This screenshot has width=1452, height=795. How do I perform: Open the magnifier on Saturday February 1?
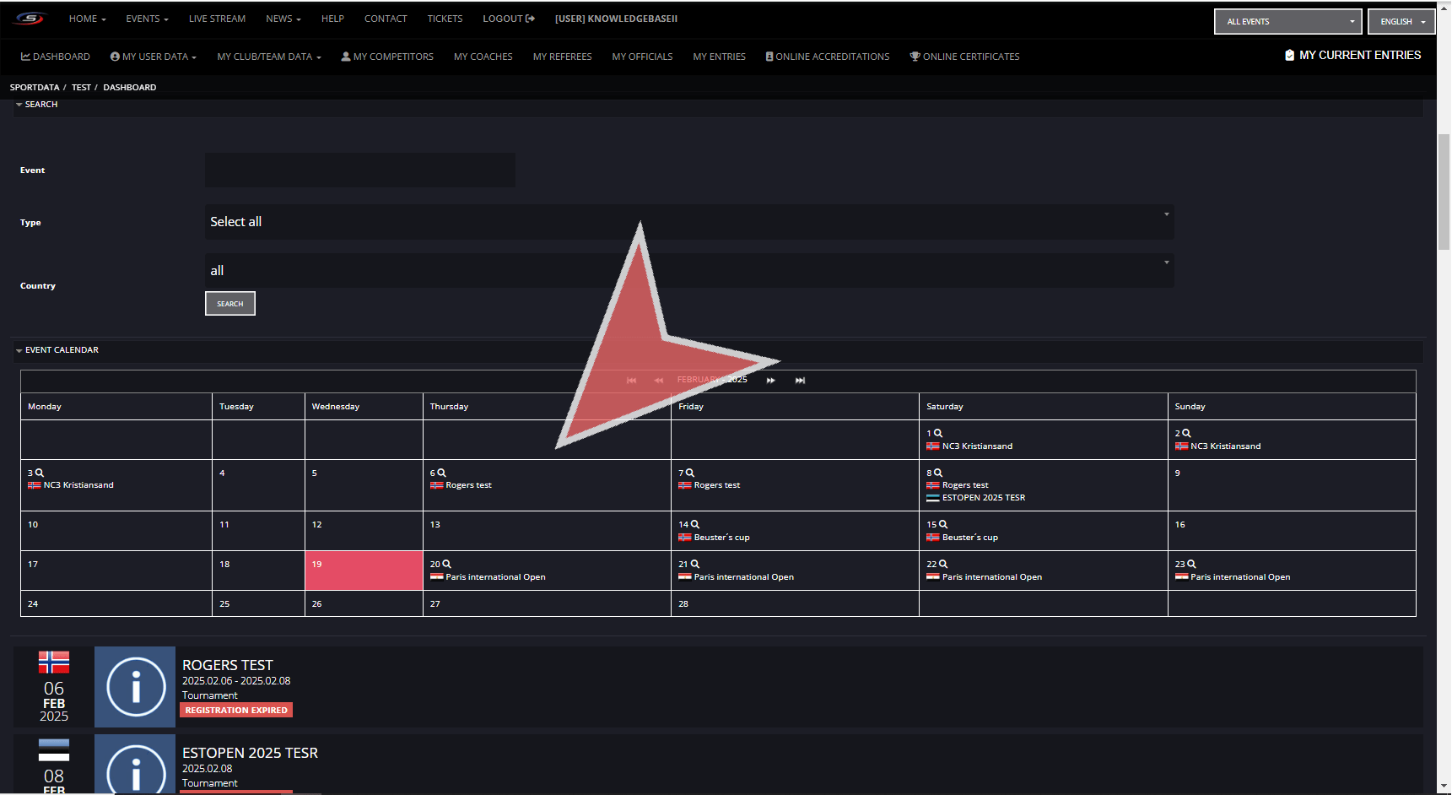click(938, 433)
